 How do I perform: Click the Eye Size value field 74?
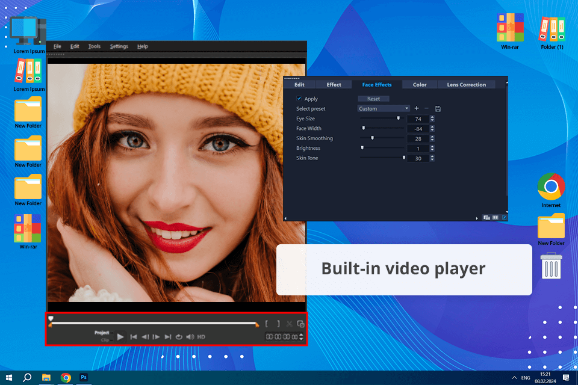click(x=418, y=119)
